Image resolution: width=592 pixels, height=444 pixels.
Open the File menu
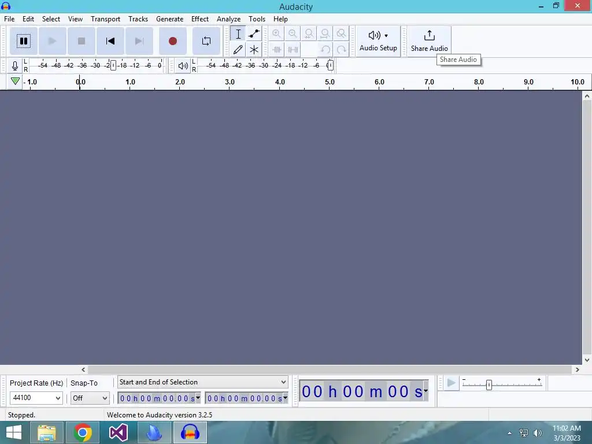9,19
